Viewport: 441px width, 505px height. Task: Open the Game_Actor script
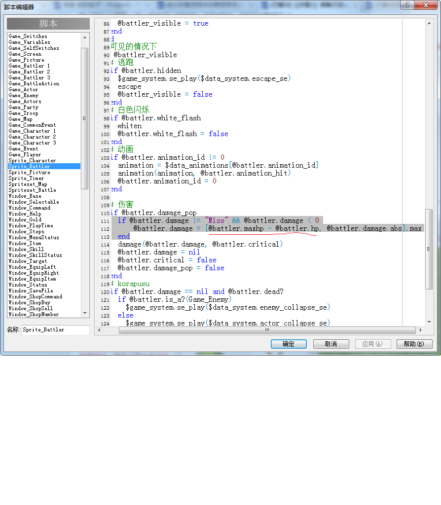pyautogui.click(x=24, y=90)
